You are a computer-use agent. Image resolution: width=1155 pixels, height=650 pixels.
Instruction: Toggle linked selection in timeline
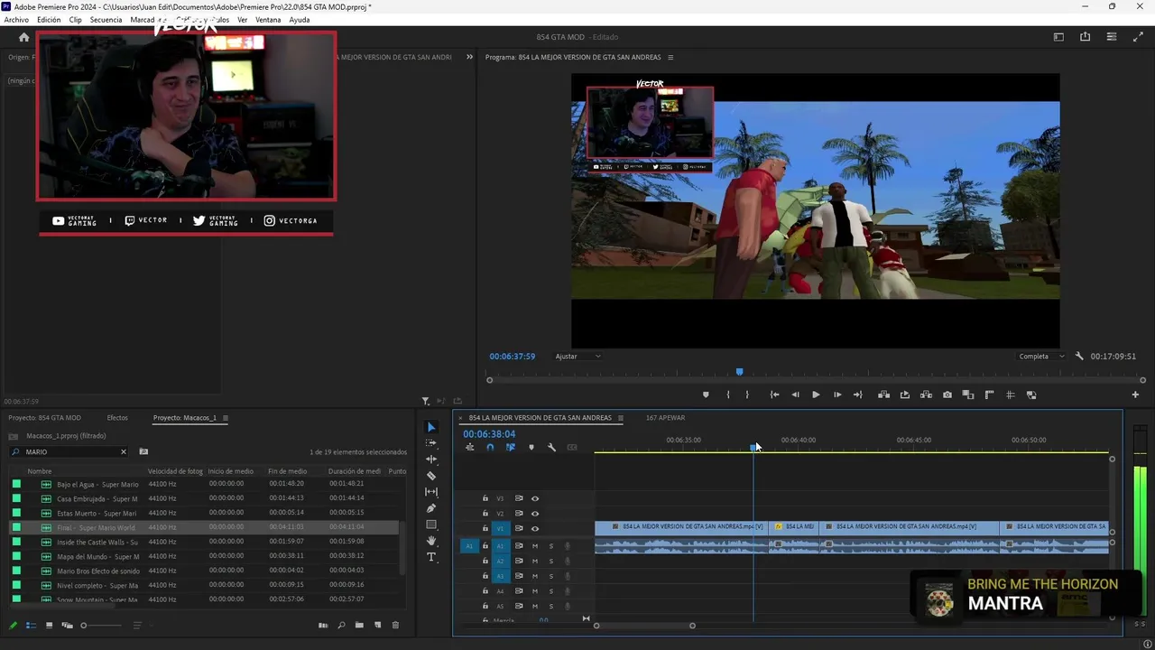(510, 448)
